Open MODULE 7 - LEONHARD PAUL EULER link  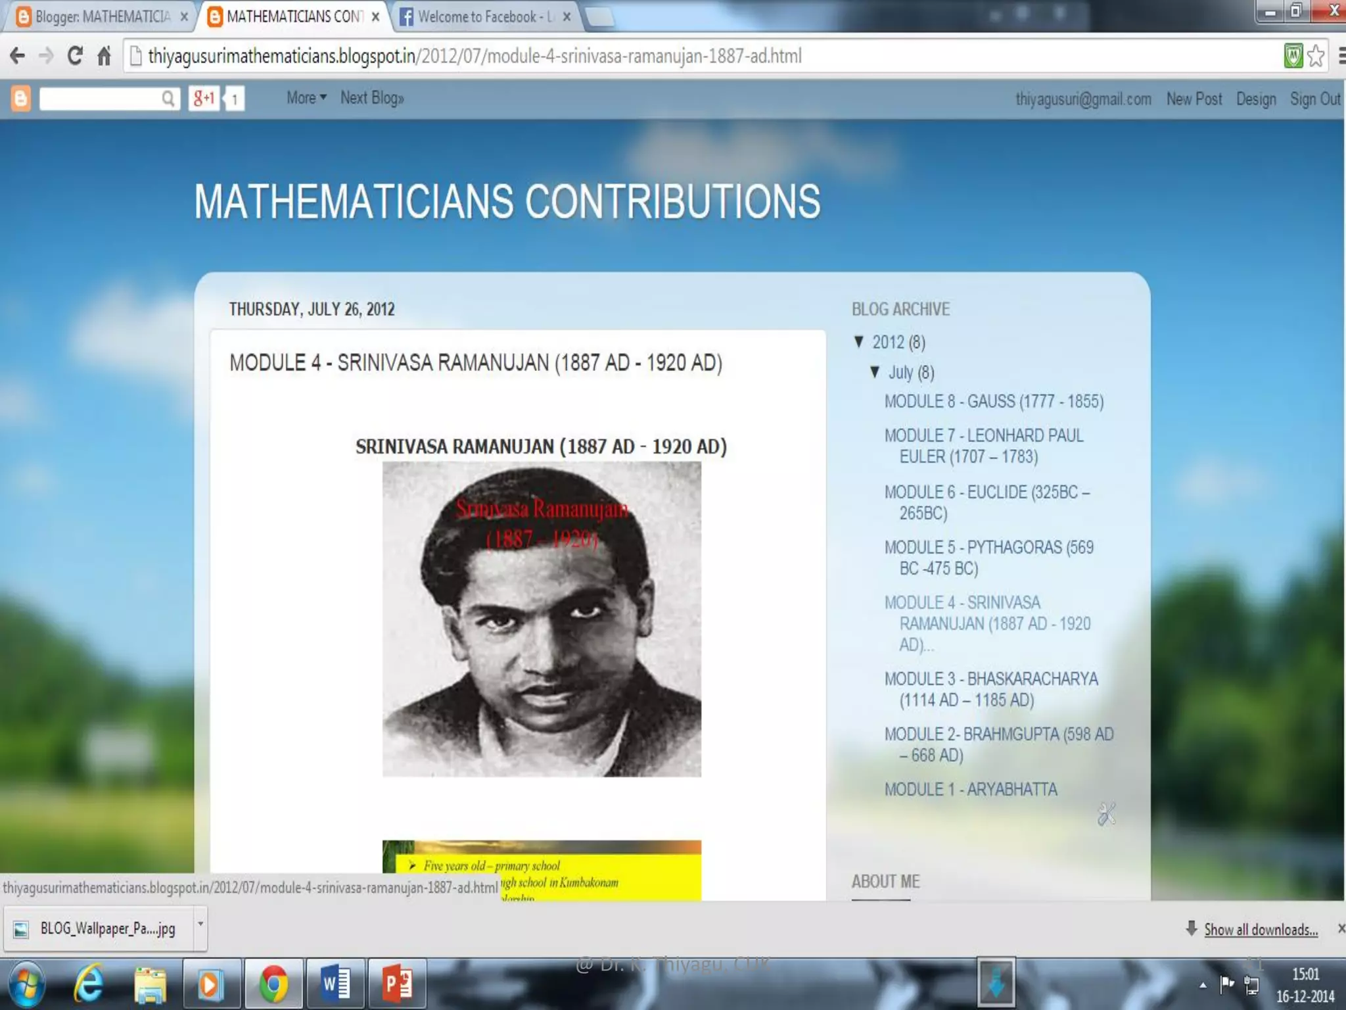point(984,446)
